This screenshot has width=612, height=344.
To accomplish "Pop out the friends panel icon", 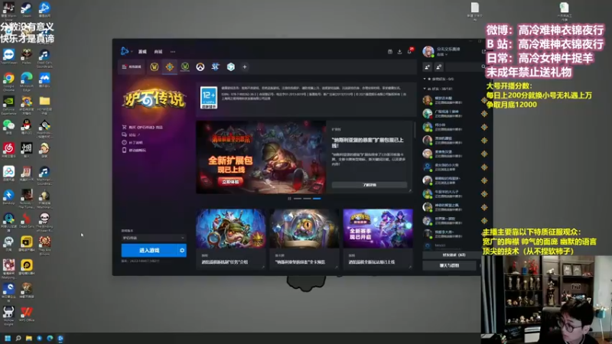I will [484, 51].
